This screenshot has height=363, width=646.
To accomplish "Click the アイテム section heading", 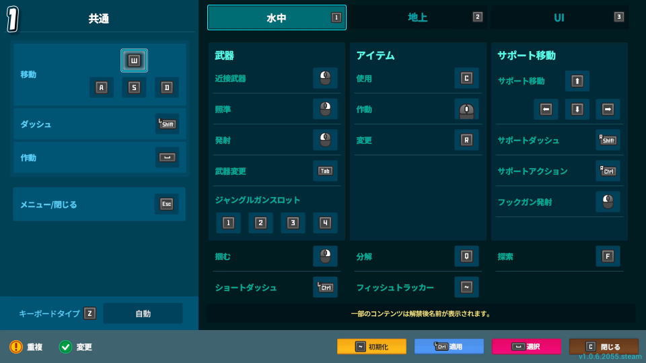I will click(x=375, y=56).
